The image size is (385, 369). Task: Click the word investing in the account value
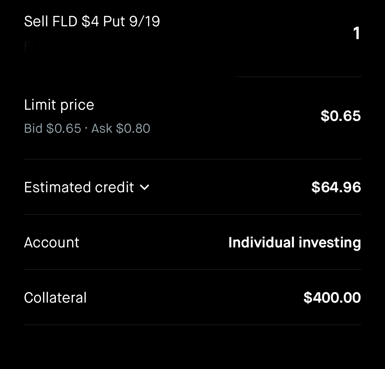click(330, 243)
